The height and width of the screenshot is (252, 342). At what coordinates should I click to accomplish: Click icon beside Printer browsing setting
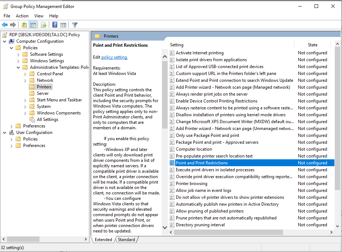172,184
